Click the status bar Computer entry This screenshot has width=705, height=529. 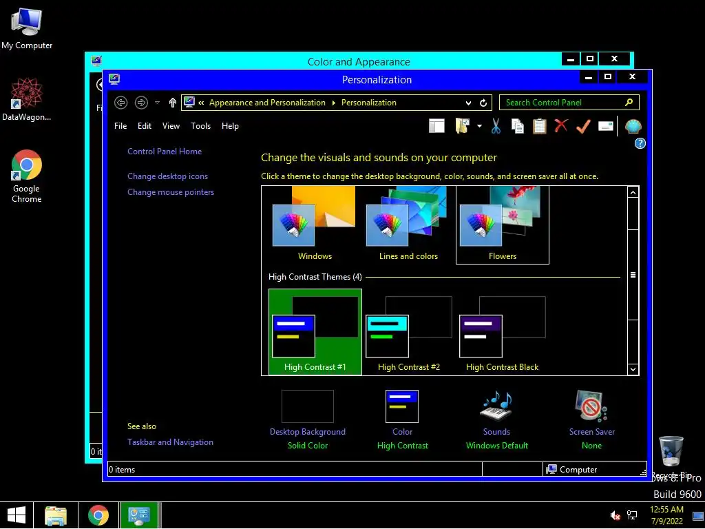click(572, 470)
